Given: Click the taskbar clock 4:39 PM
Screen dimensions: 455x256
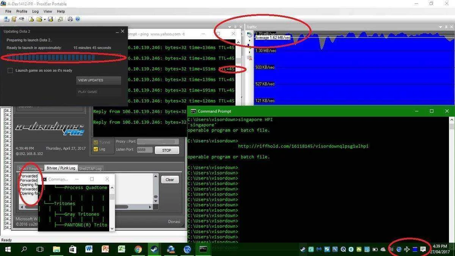Looking at the screenshot, I should coord(440,246).
